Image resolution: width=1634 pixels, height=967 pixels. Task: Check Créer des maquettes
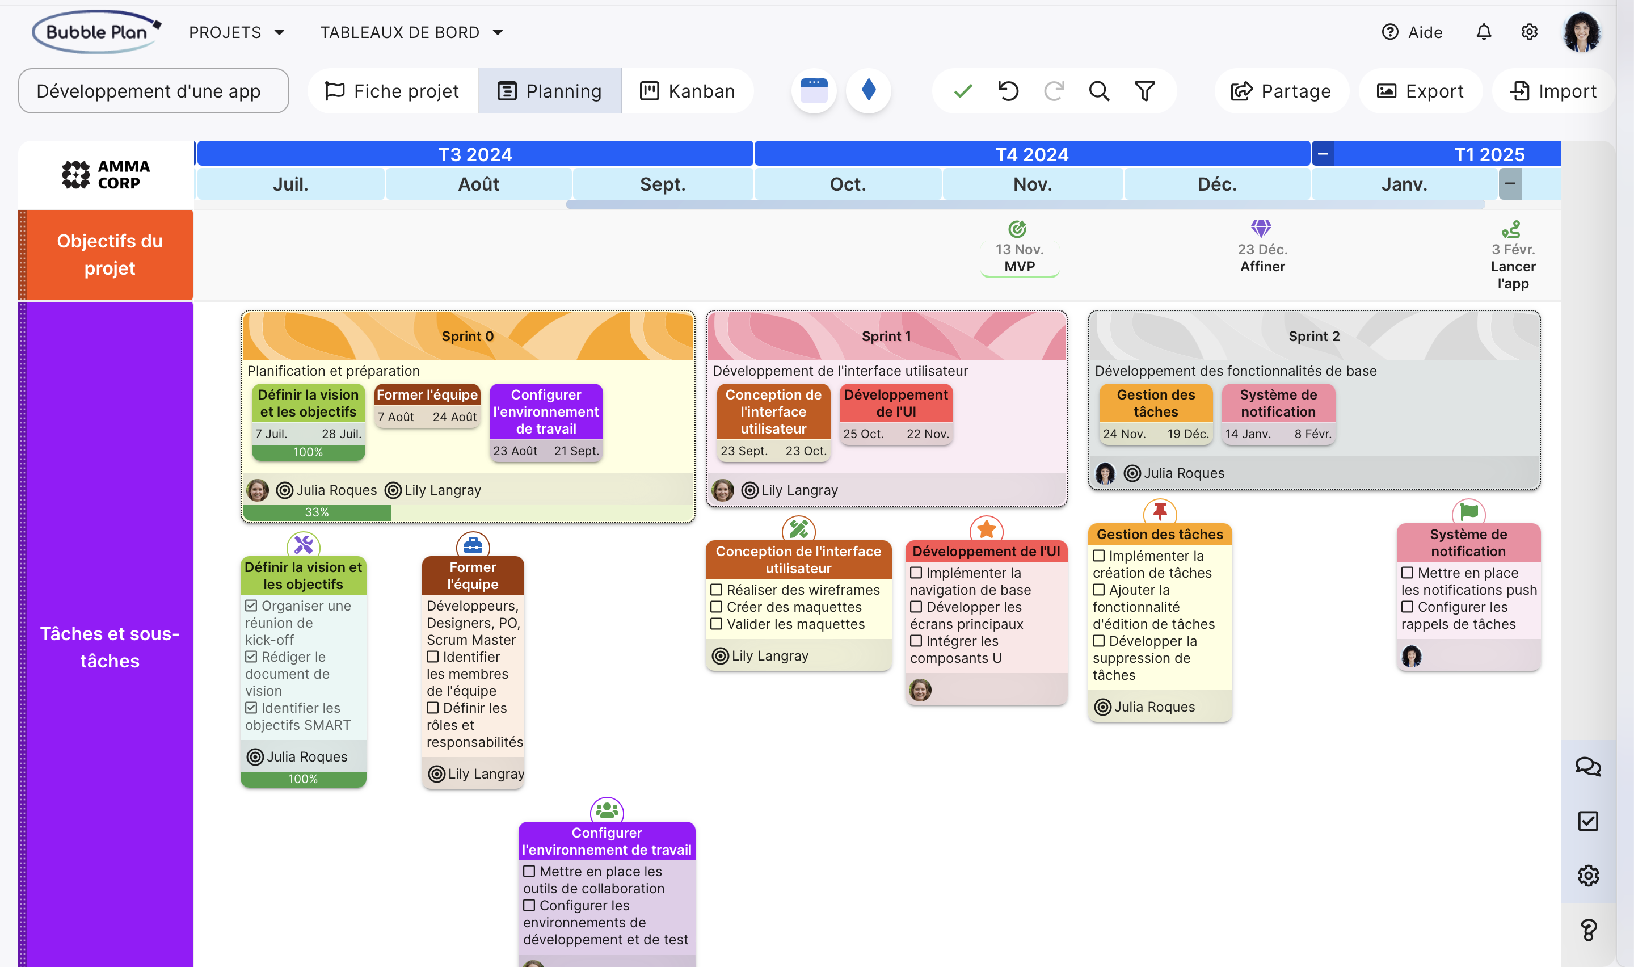pyautogui.click(x=717, y=606)
